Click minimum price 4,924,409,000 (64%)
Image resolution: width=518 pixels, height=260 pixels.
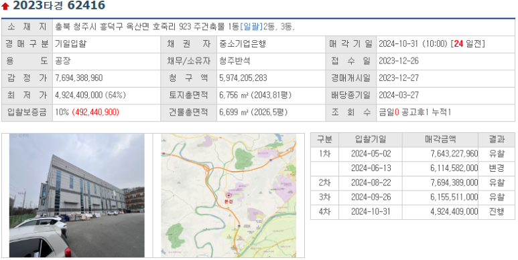90,95
